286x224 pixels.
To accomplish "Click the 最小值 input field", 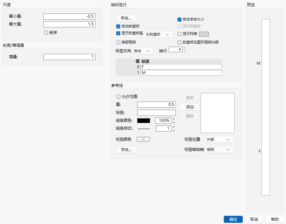I will [x=69, y=16].
